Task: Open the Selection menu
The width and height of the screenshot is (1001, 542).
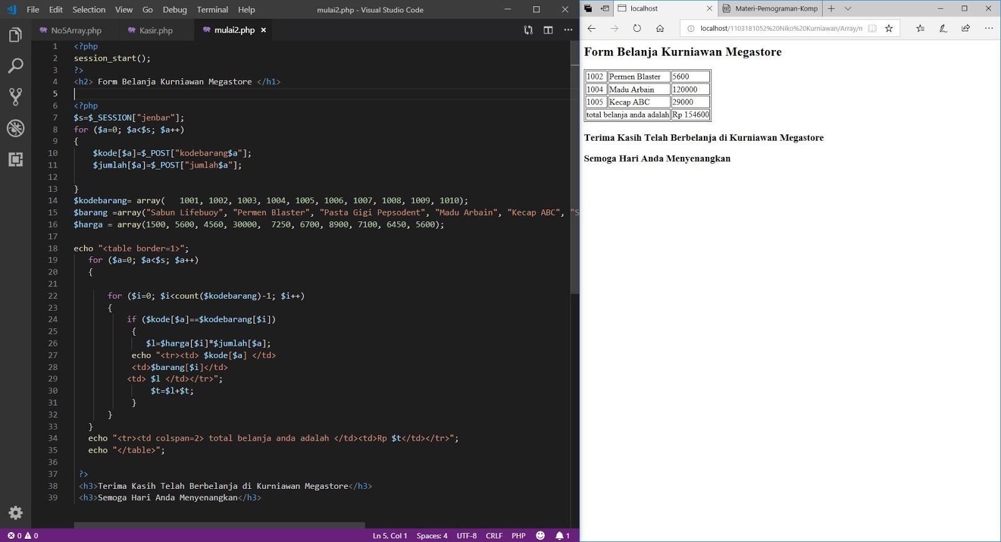Action: pos(89,9)
